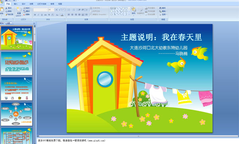
Task: Click the Find (查找) button
Action: pyautogui.click(x=163, y=8)
